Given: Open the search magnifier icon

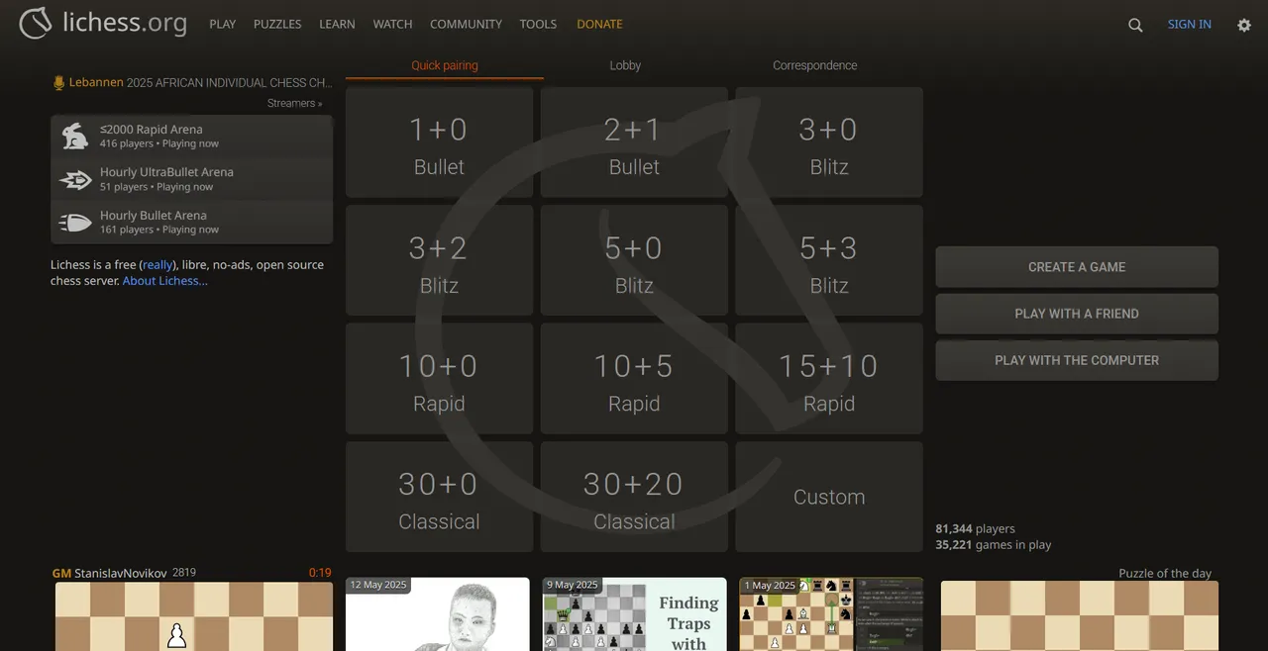Looking at the screenshot, I should coord(1135,25).
